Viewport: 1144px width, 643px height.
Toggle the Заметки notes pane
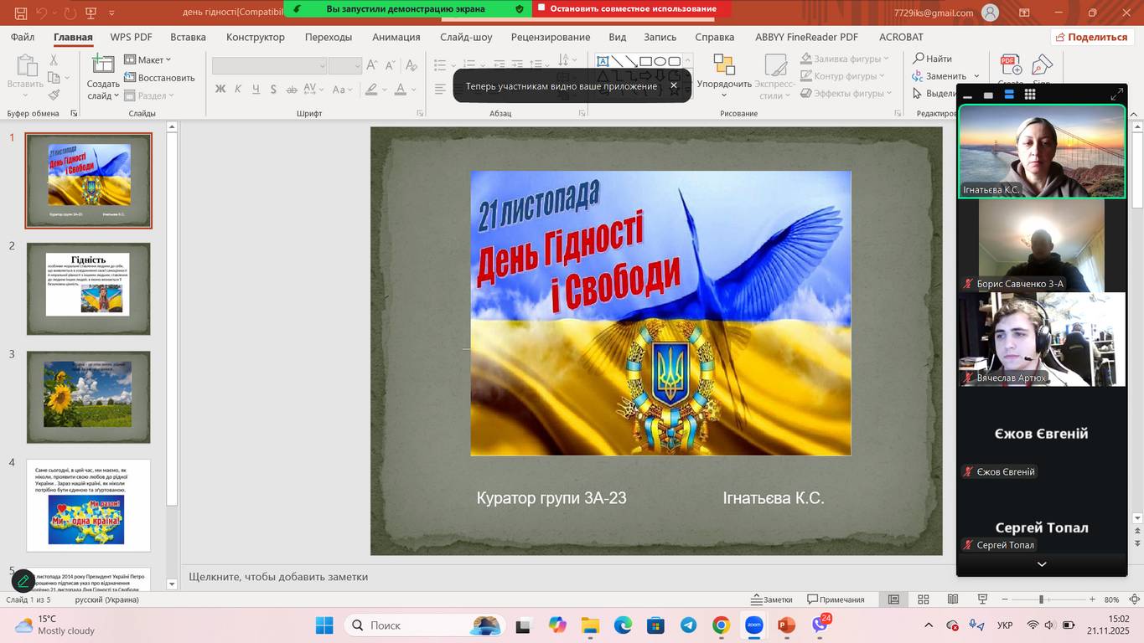771,599
